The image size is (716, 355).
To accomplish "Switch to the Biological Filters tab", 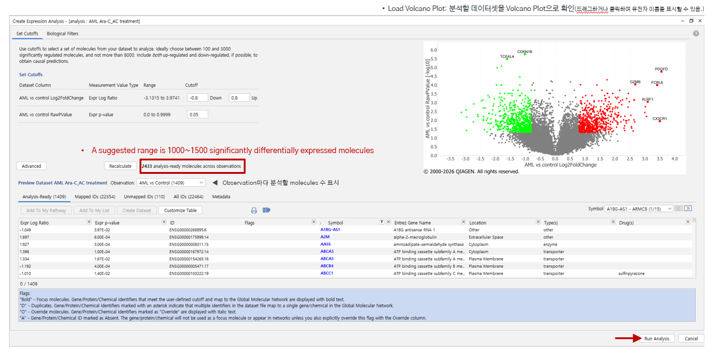I will (x=63, y=34).
